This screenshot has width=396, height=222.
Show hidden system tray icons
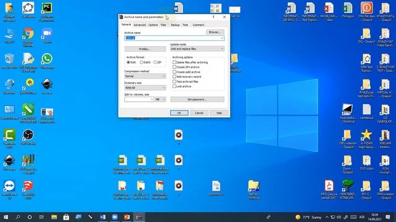tap(327, 217)
